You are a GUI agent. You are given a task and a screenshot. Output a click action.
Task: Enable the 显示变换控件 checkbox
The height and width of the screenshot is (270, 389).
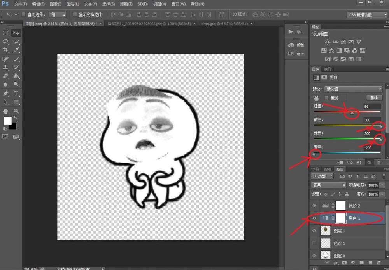[75, 15]
